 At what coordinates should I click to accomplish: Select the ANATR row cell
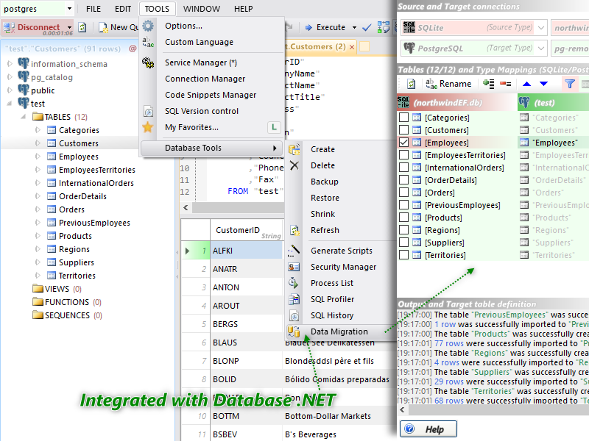247,269
